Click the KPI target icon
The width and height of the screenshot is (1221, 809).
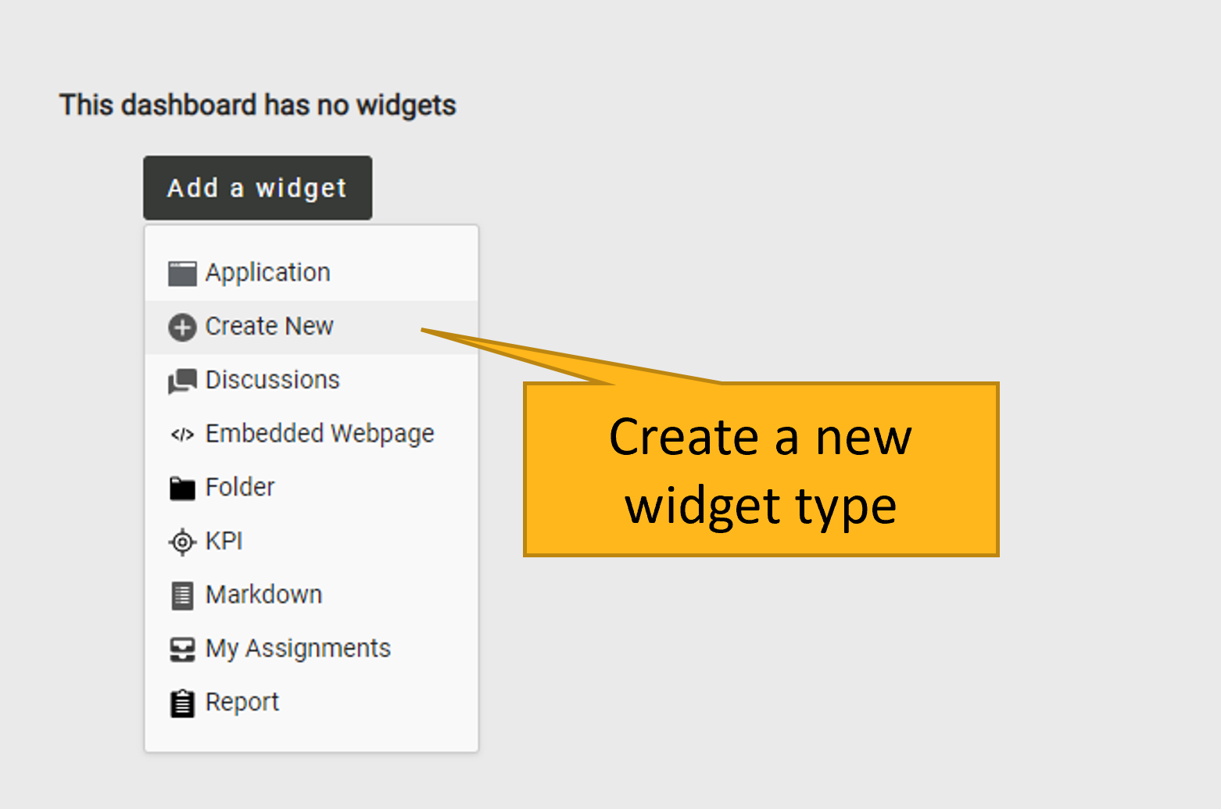pyautogui.click(x=182, y=542)
